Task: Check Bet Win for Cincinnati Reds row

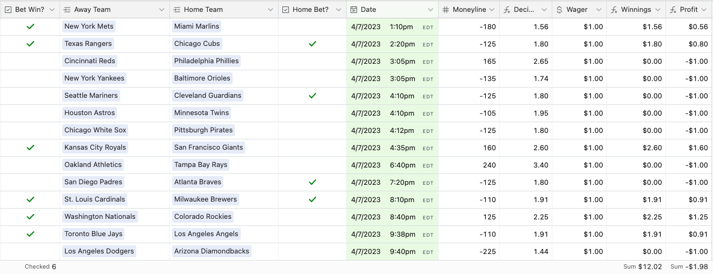Action: [30, 61]
